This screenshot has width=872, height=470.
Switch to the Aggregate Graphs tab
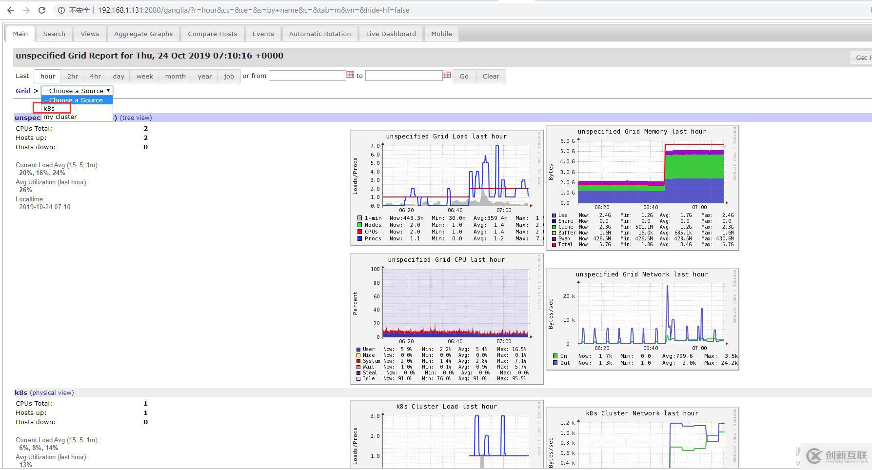(x=143, y=34)
